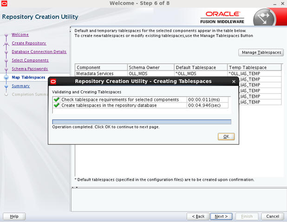Click the Create Repository step node icon
The image size is (287, 222).
coord(6,44)
